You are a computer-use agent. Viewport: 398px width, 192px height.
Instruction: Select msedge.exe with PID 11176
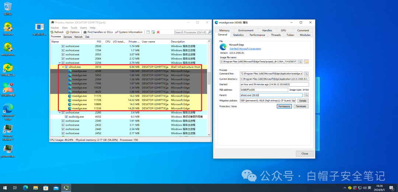point(129,96)
